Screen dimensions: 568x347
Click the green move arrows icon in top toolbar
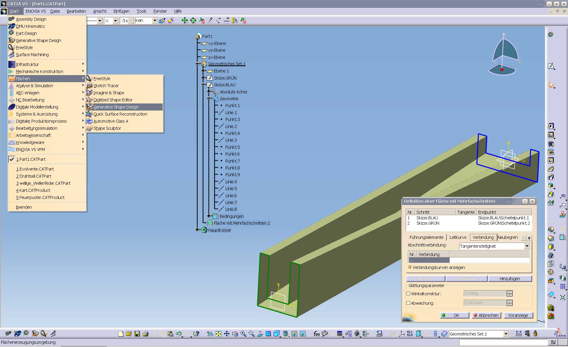point(185,20)
